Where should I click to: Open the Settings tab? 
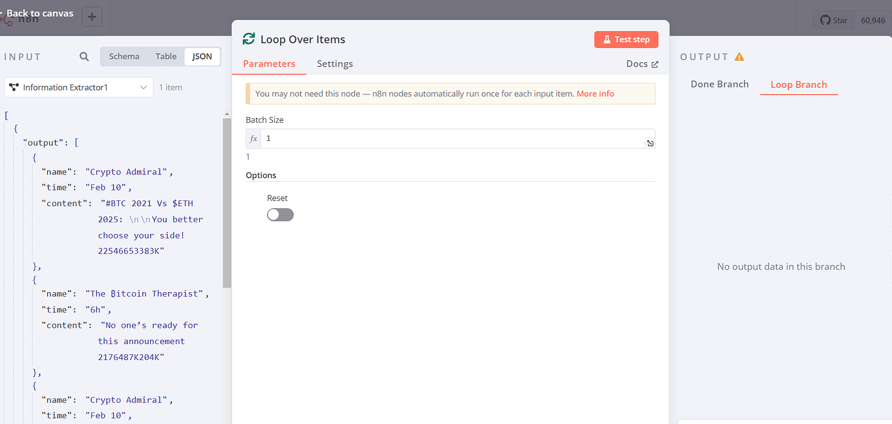(x=335, y=63)
